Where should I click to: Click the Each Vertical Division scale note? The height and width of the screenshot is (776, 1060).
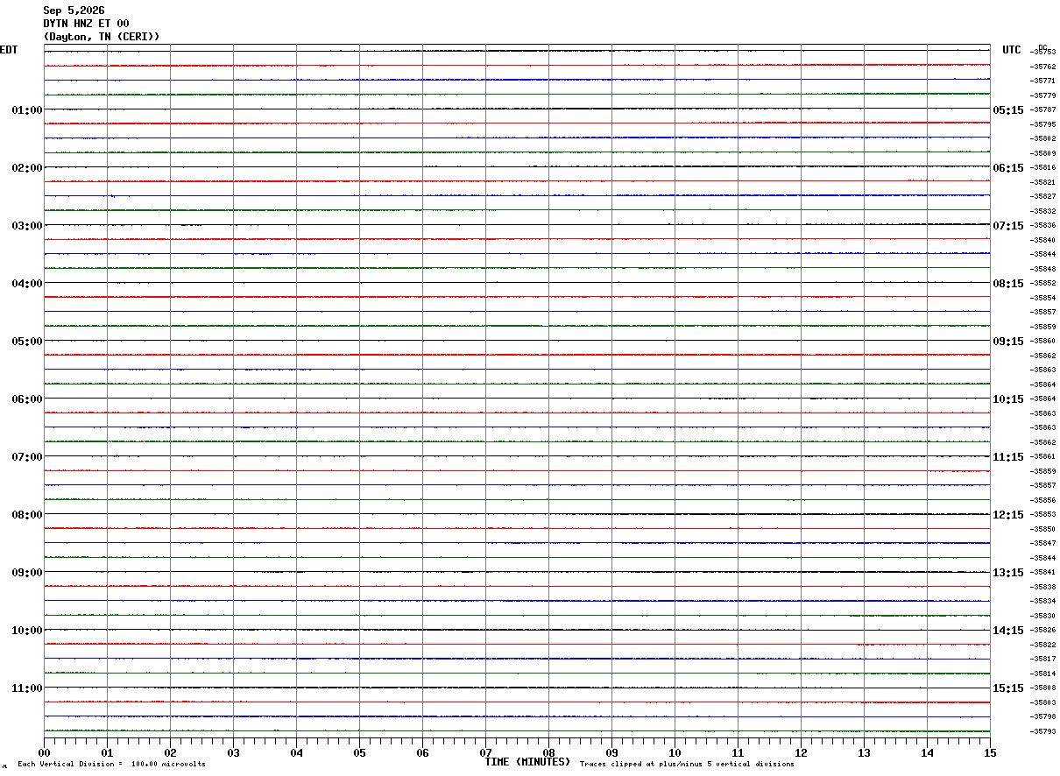pos(112,765)
